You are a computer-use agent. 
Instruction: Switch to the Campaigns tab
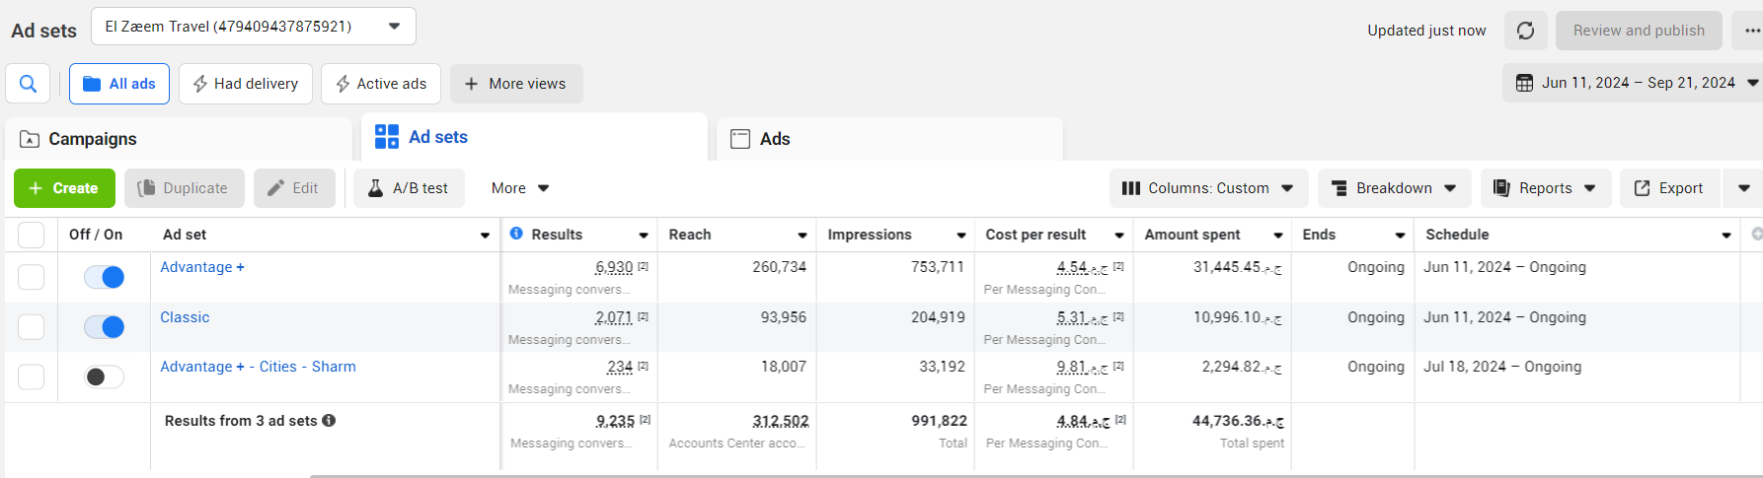[92, 139]
